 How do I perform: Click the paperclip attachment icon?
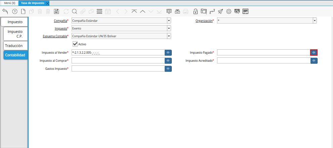click(83, 11)
